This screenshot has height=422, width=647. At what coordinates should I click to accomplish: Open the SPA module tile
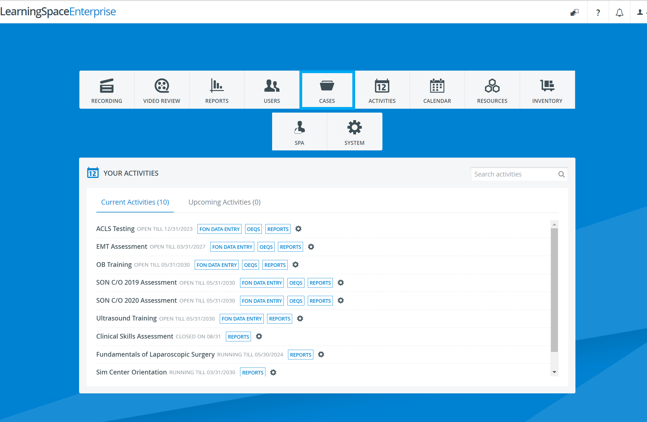299,131
